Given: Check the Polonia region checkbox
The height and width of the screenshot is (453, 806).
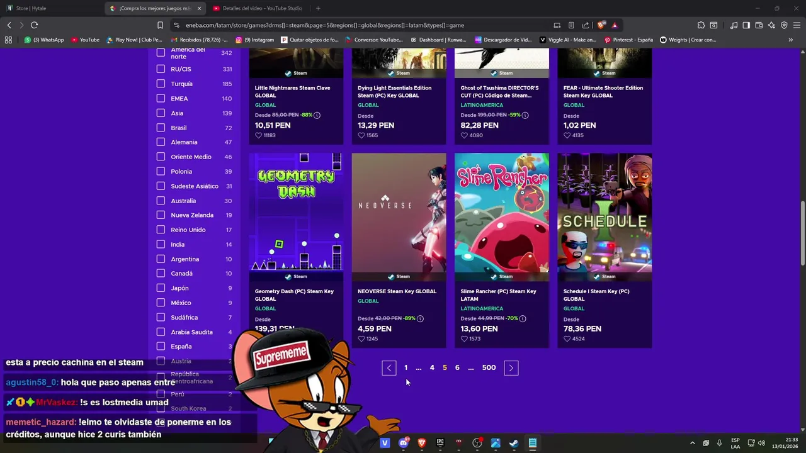Looking at the screenshot, I should pos(161,171).
